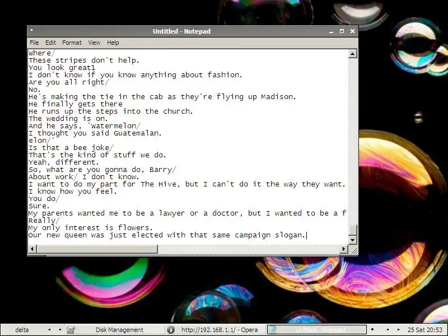Click the vertical scrollbar thumb
Viewport: 448px width, 336px height.
click(x=353, y=230)
